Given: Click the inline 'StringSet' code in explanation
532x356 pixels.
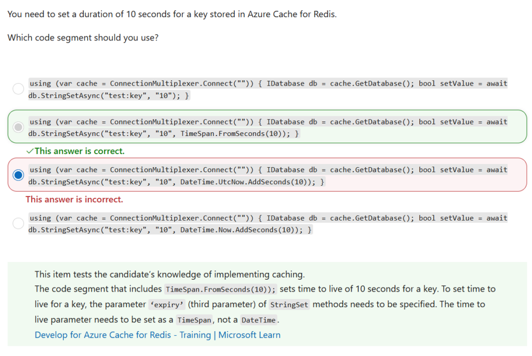Looking at the screenshot, I should [x=289, y=305].
